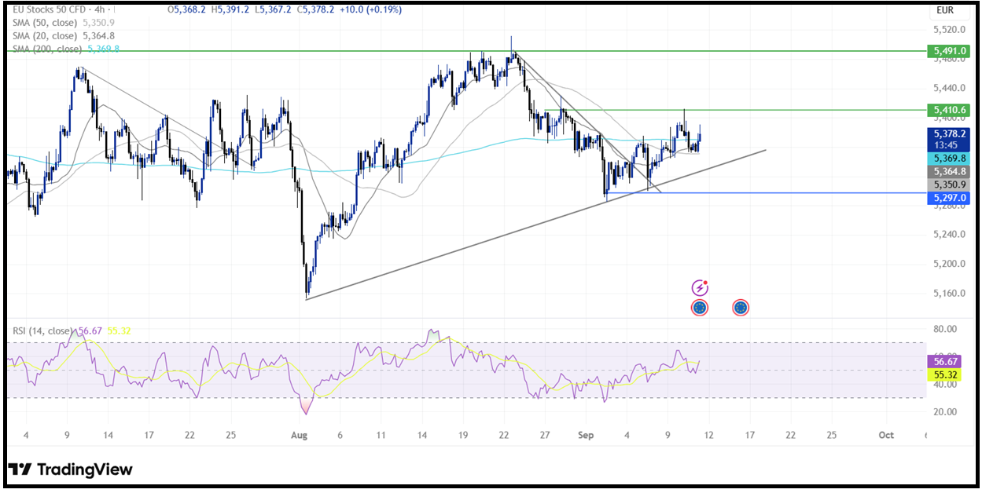Click the EU Stocks 50 CFD symbol title
The width and height of the screenshot is (982, 493).
(x=49, y=10)
